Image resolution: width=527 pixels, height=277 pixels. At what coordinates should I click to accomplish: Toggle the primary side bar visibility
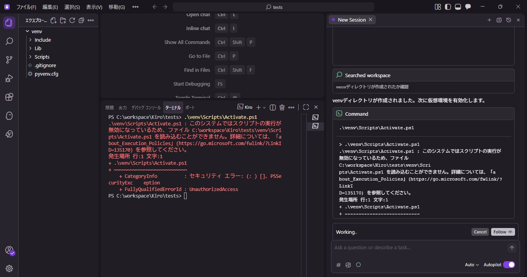(448, 7)
